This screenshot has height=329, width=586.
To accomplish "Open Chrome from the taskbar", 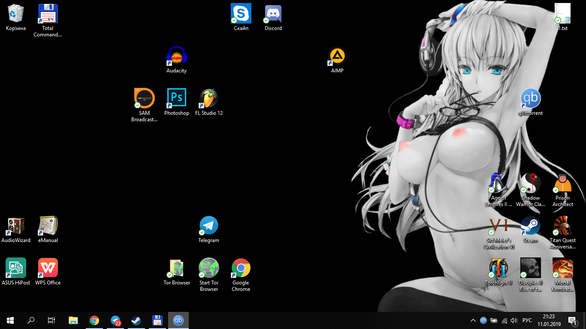I will tap(94, 320).
